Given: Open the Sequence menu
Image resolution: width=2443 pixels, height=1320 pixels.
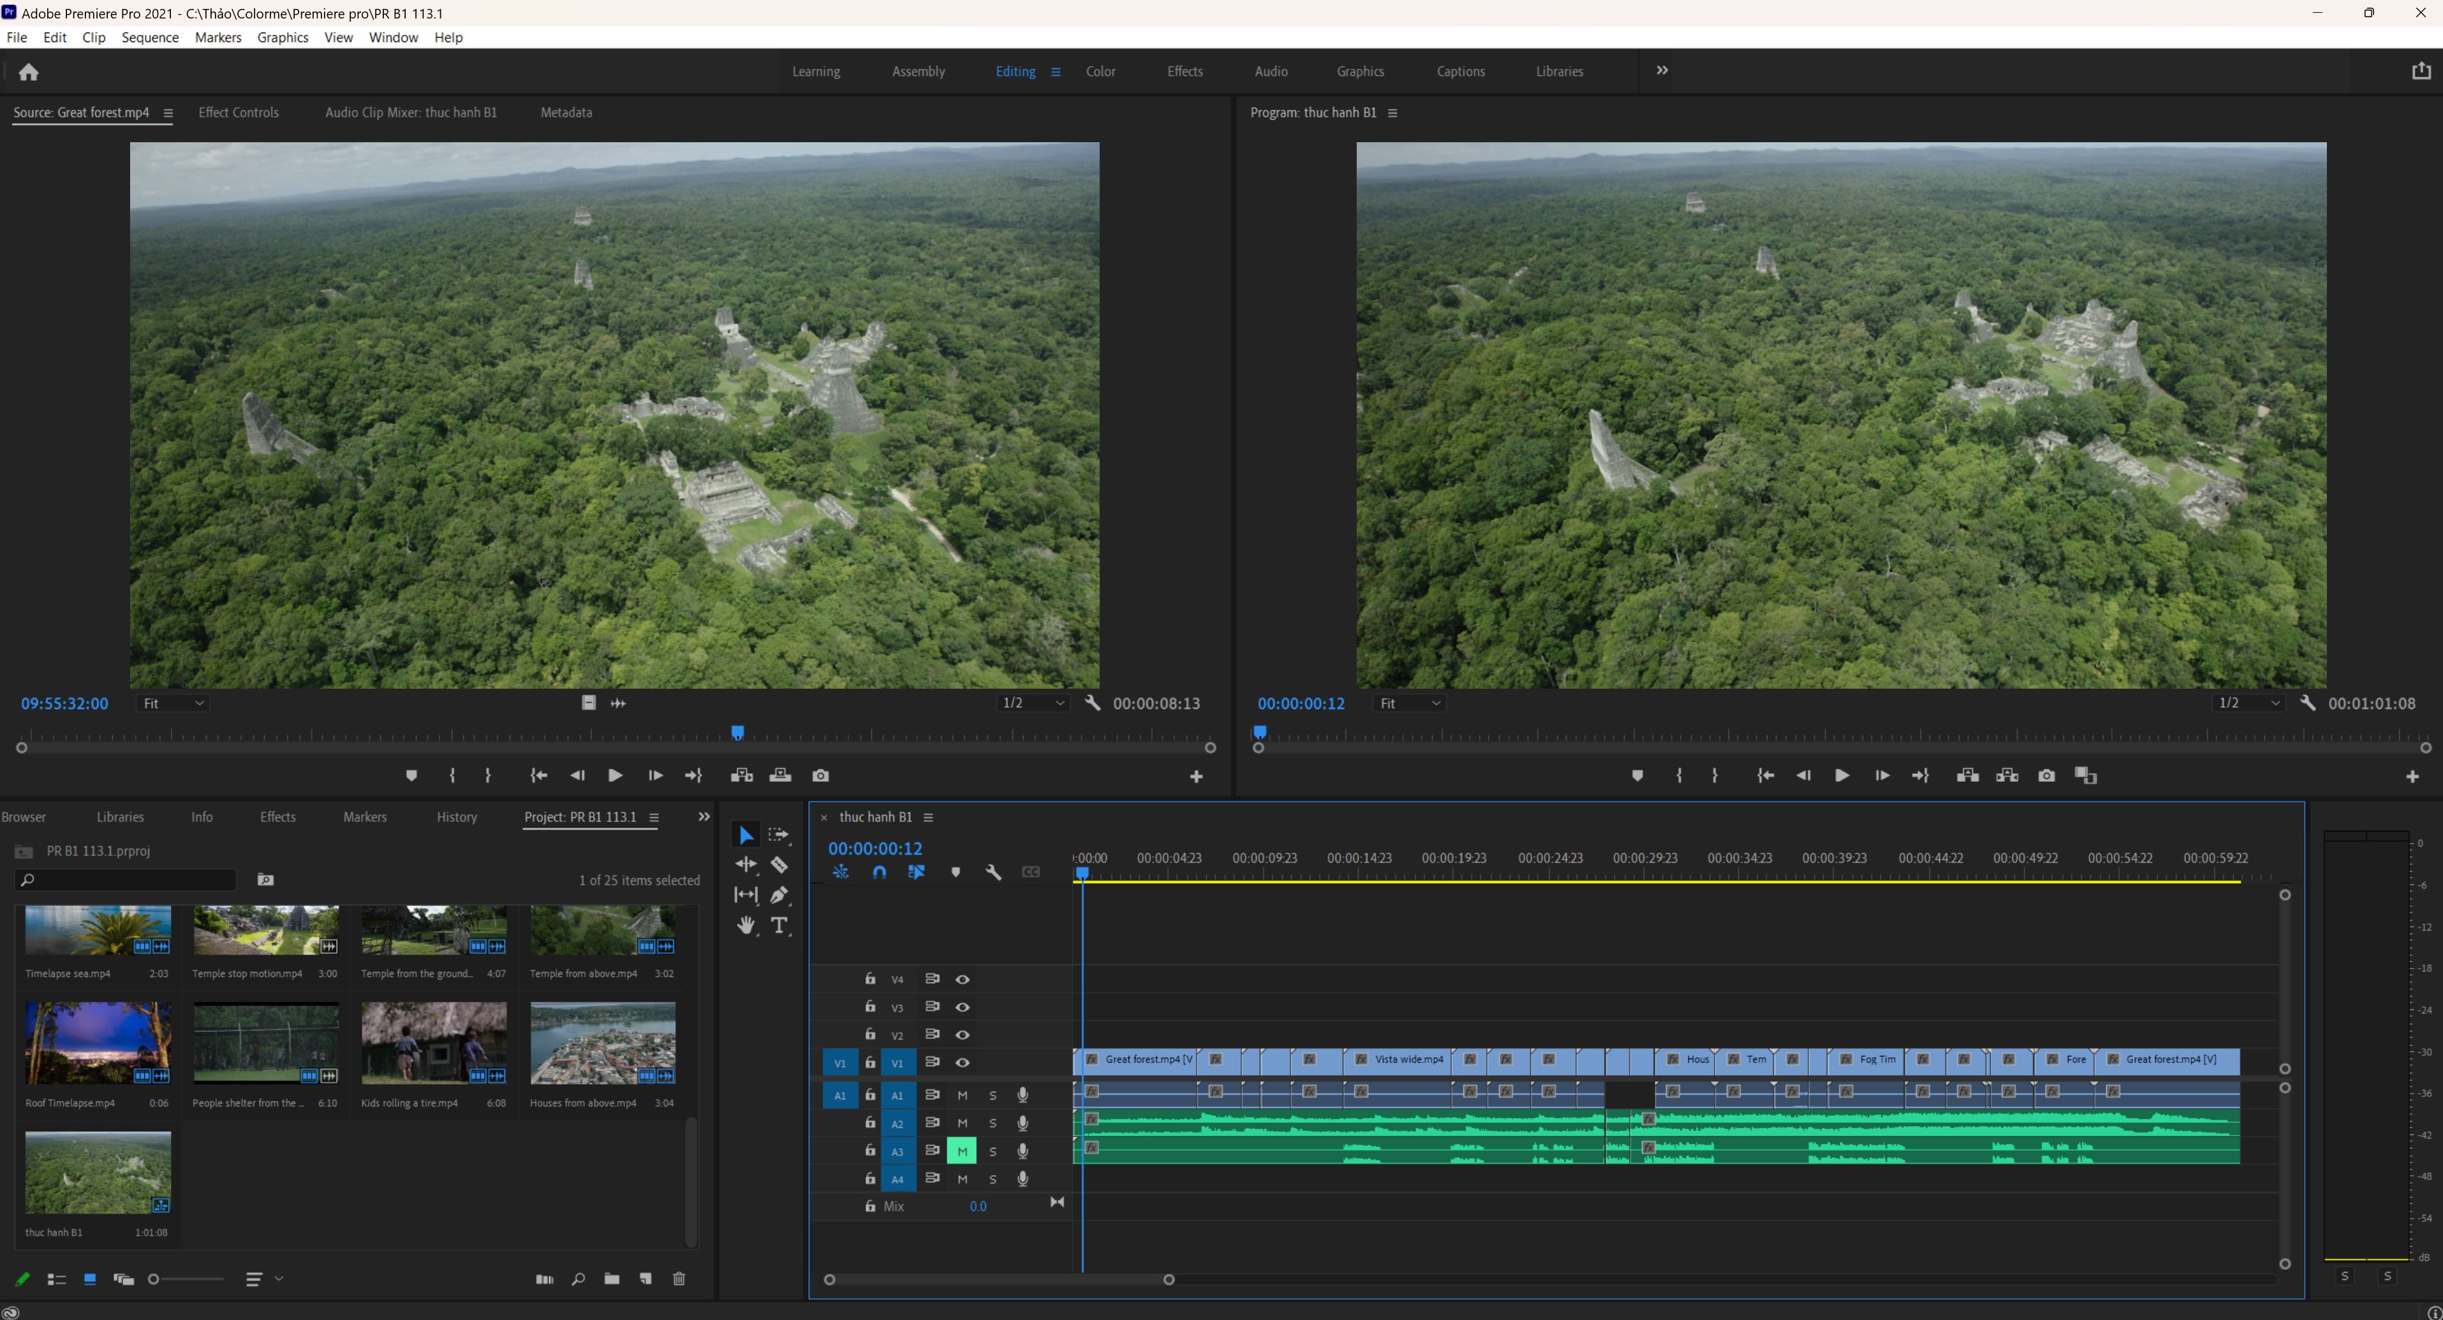Looking at the screenshot, I should [150, 37].
